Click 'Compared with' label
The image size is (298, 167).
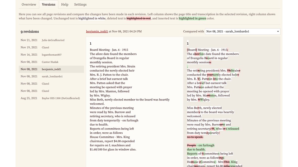coord(193,32)
